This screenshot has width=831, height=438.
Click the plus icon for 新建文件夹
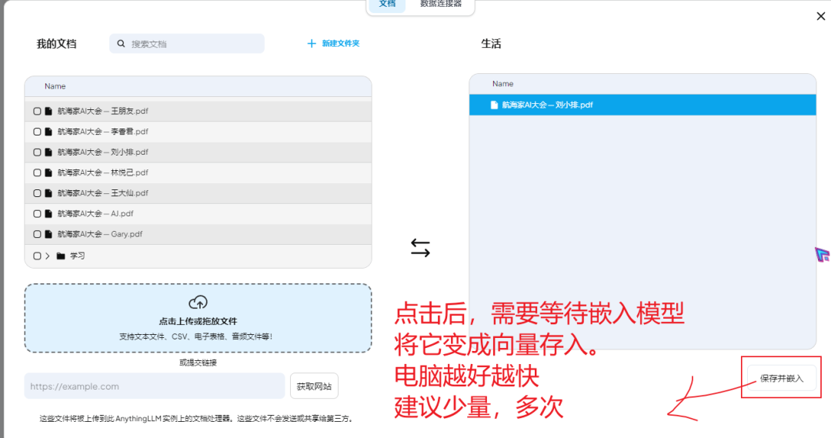[312, 43]
